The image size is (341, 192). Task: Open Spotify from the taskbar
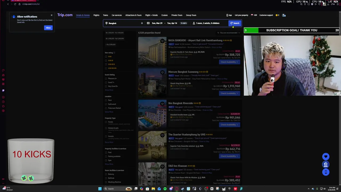165,189
